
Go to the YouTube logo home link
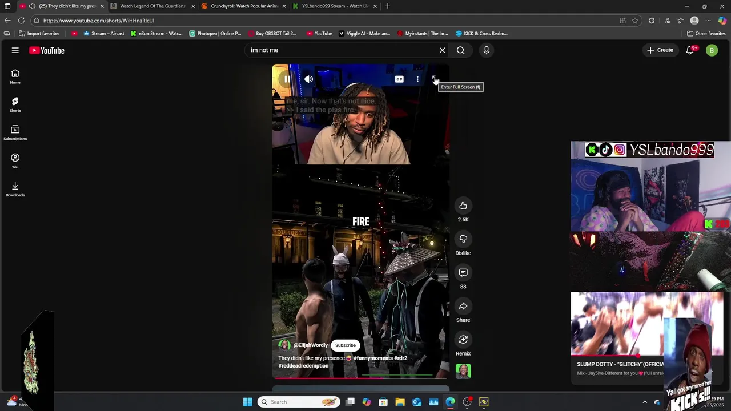pos(47,50)
